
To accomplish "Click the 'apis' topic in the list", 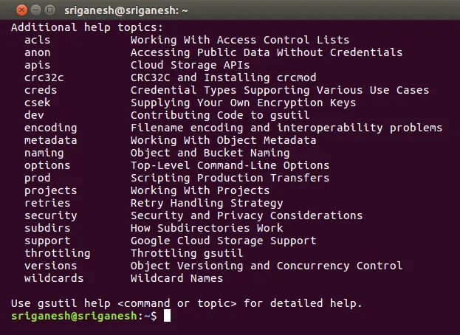I will click(38, 65).
